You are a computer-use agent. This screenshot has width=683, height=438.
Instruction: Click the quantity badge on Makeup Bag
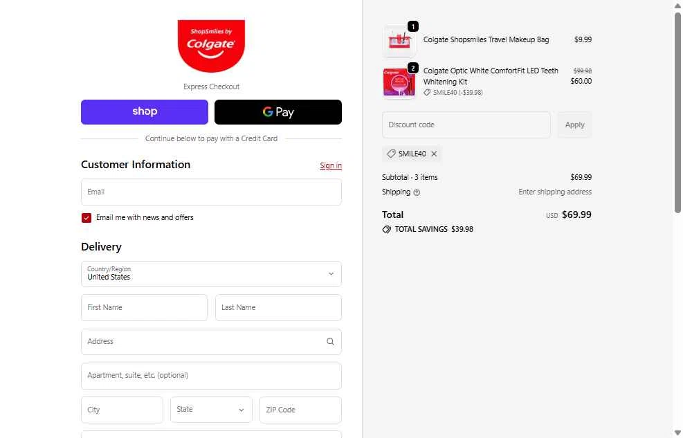point(413,26)
